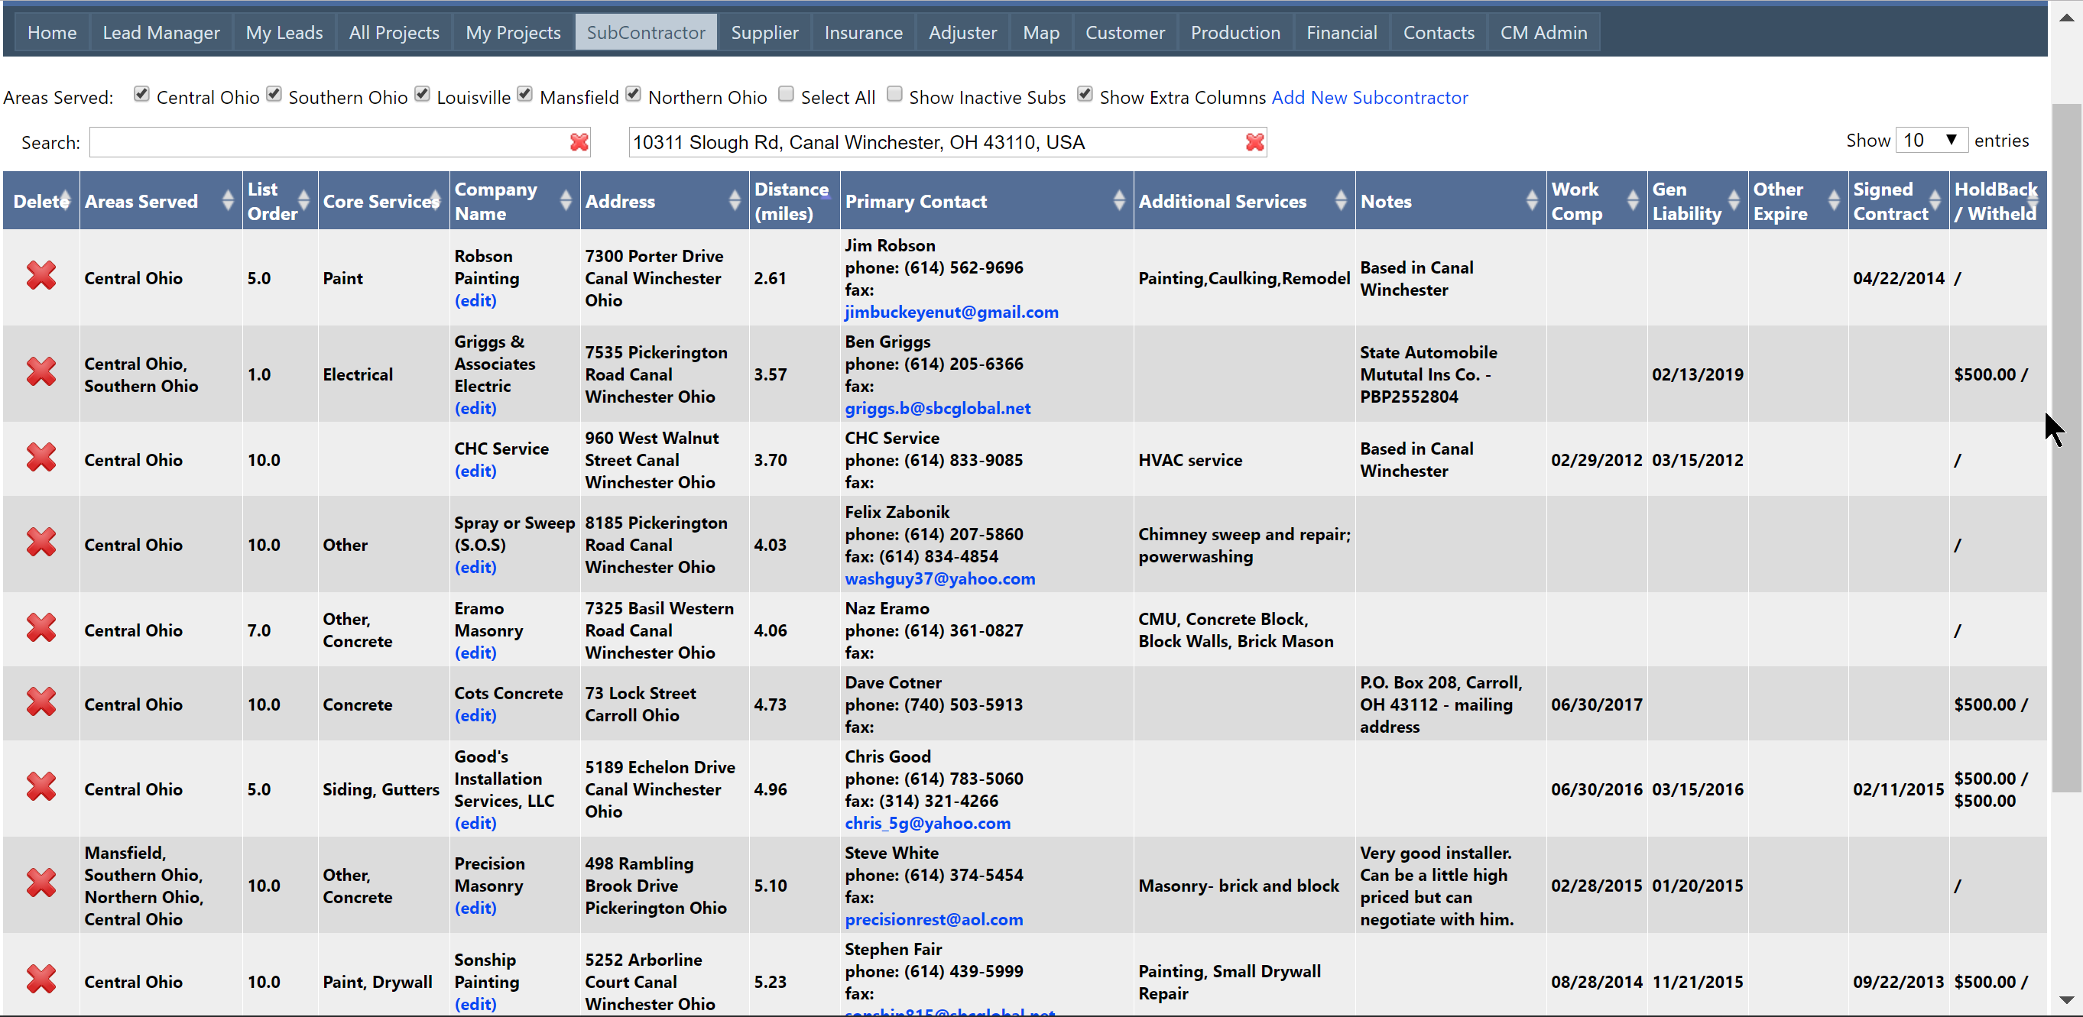
Task: Uncheck the Central Ohio area checkbox
Action: [x=141, y=94]
